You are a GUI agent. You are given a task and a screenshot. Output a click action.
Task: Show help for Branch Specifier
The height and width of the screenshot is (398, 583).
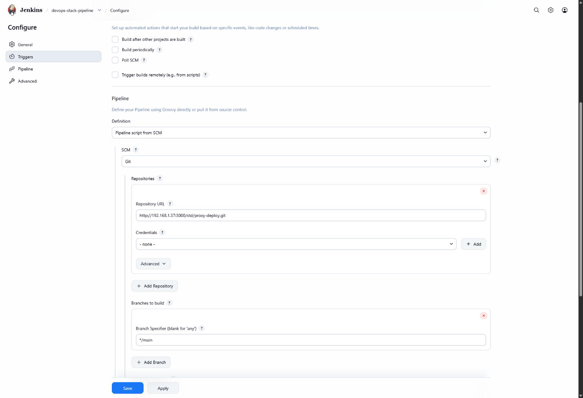[x=202, y=328]
